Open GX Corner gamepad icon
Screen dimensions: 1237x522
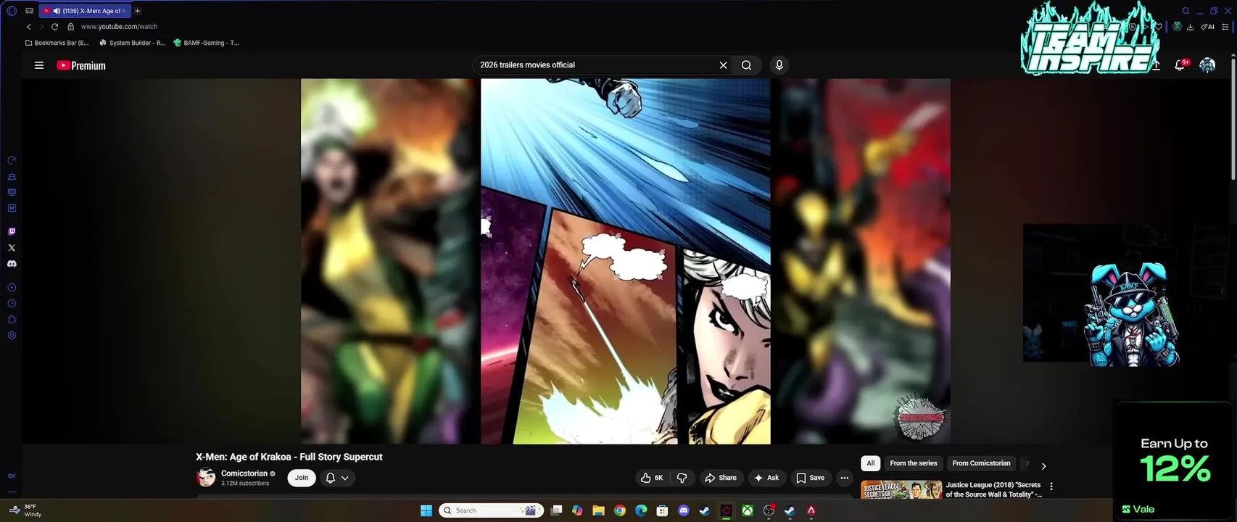[29, 11]
